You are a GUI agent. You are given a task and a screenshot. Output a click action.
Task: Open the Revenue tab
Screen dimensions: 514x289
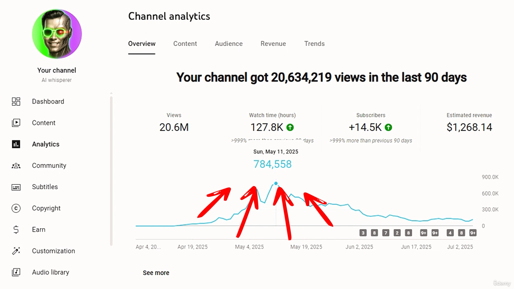273,44
